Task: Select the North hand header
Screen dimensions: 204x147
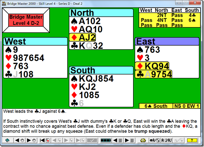Action: (101, 13)
